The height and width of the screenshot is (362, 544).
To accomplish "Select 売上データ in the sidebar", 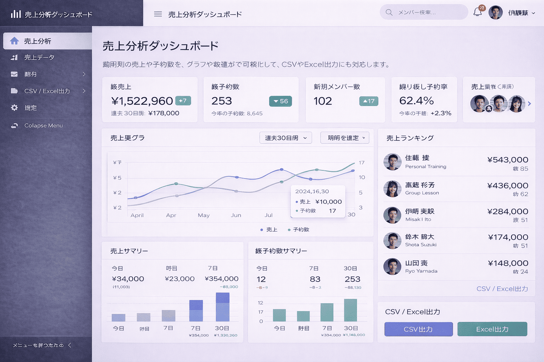I will click(39, 57).
